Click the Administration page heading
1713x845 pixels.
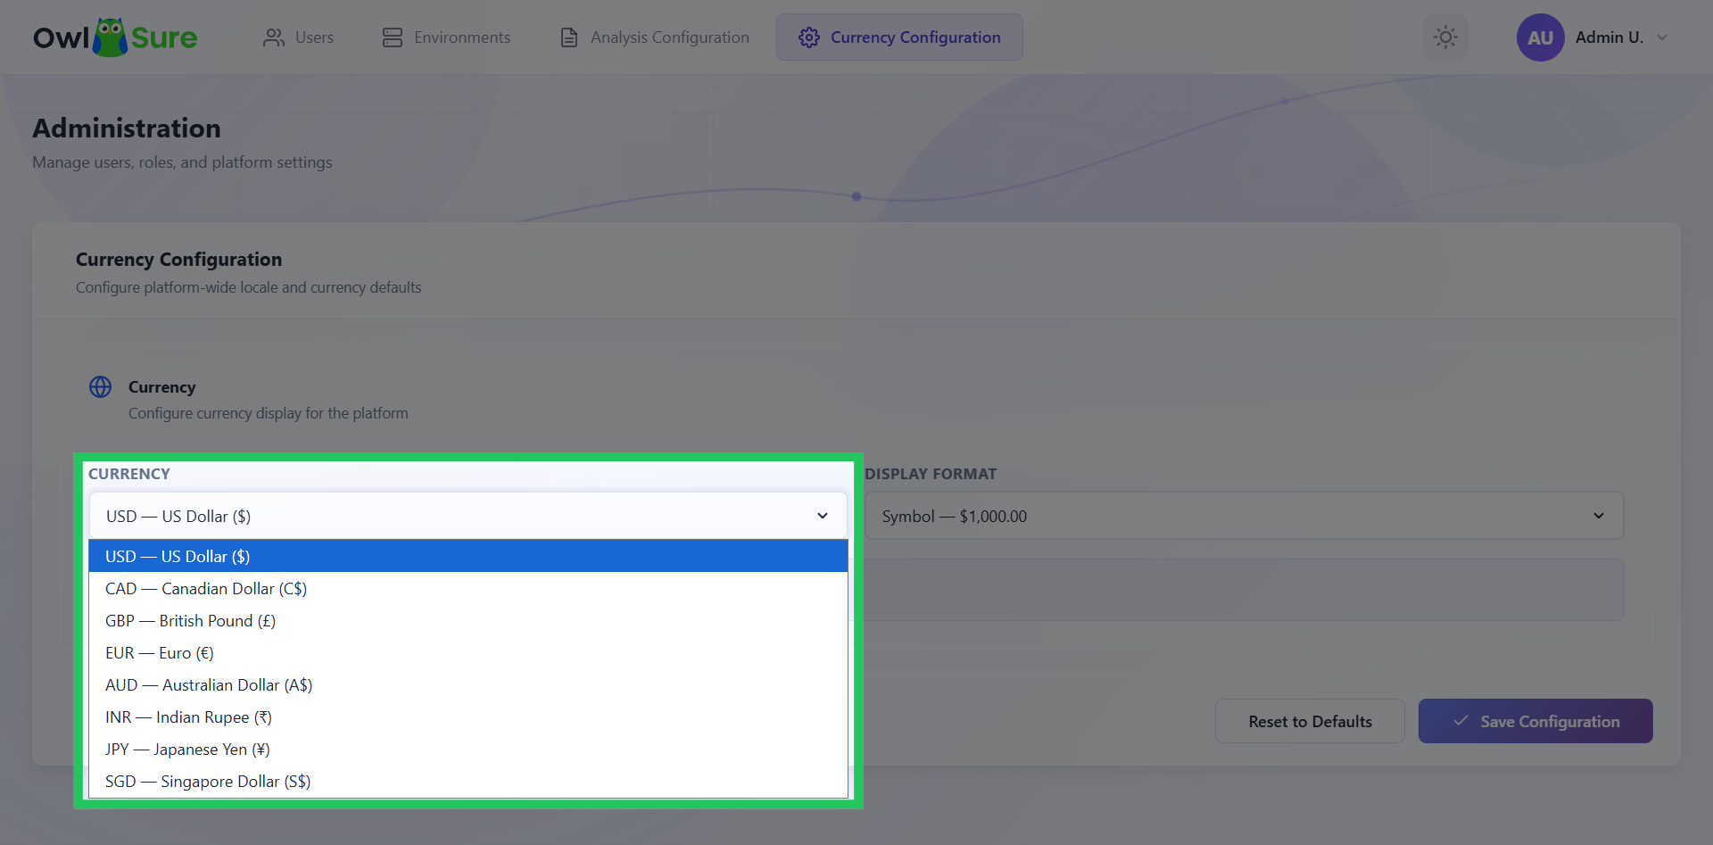[x=127, y=128]
